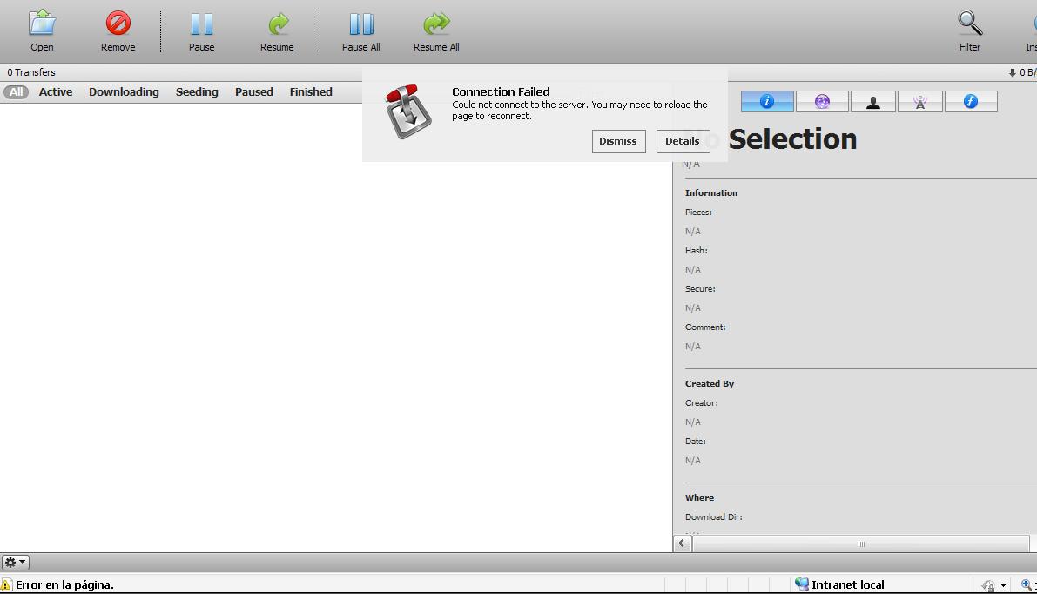
Task: Click the Intranet local zone icon
Action: [802, 584]
